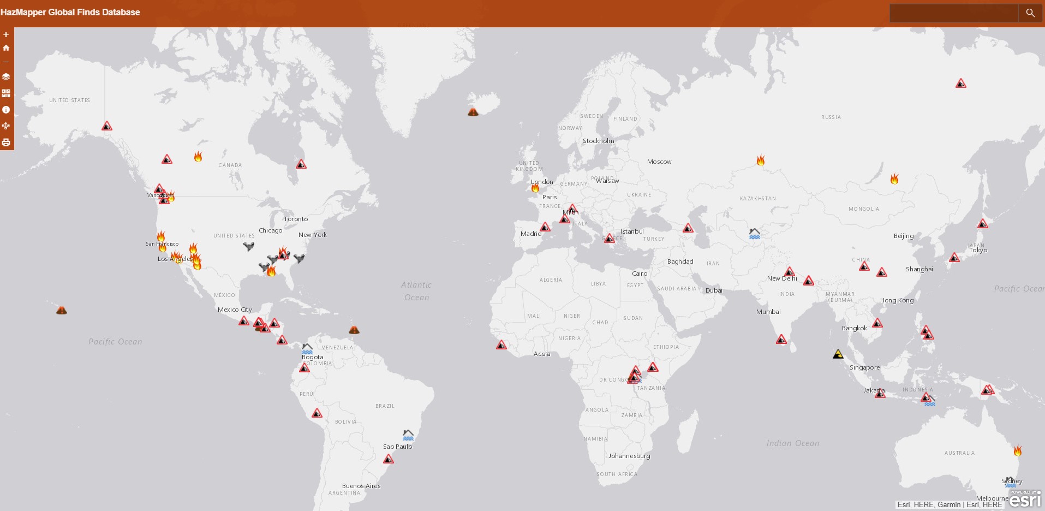The image size is (1045, 511).
Task: Select the Hawaii volcano marker
Action: (x=62, y=310)
